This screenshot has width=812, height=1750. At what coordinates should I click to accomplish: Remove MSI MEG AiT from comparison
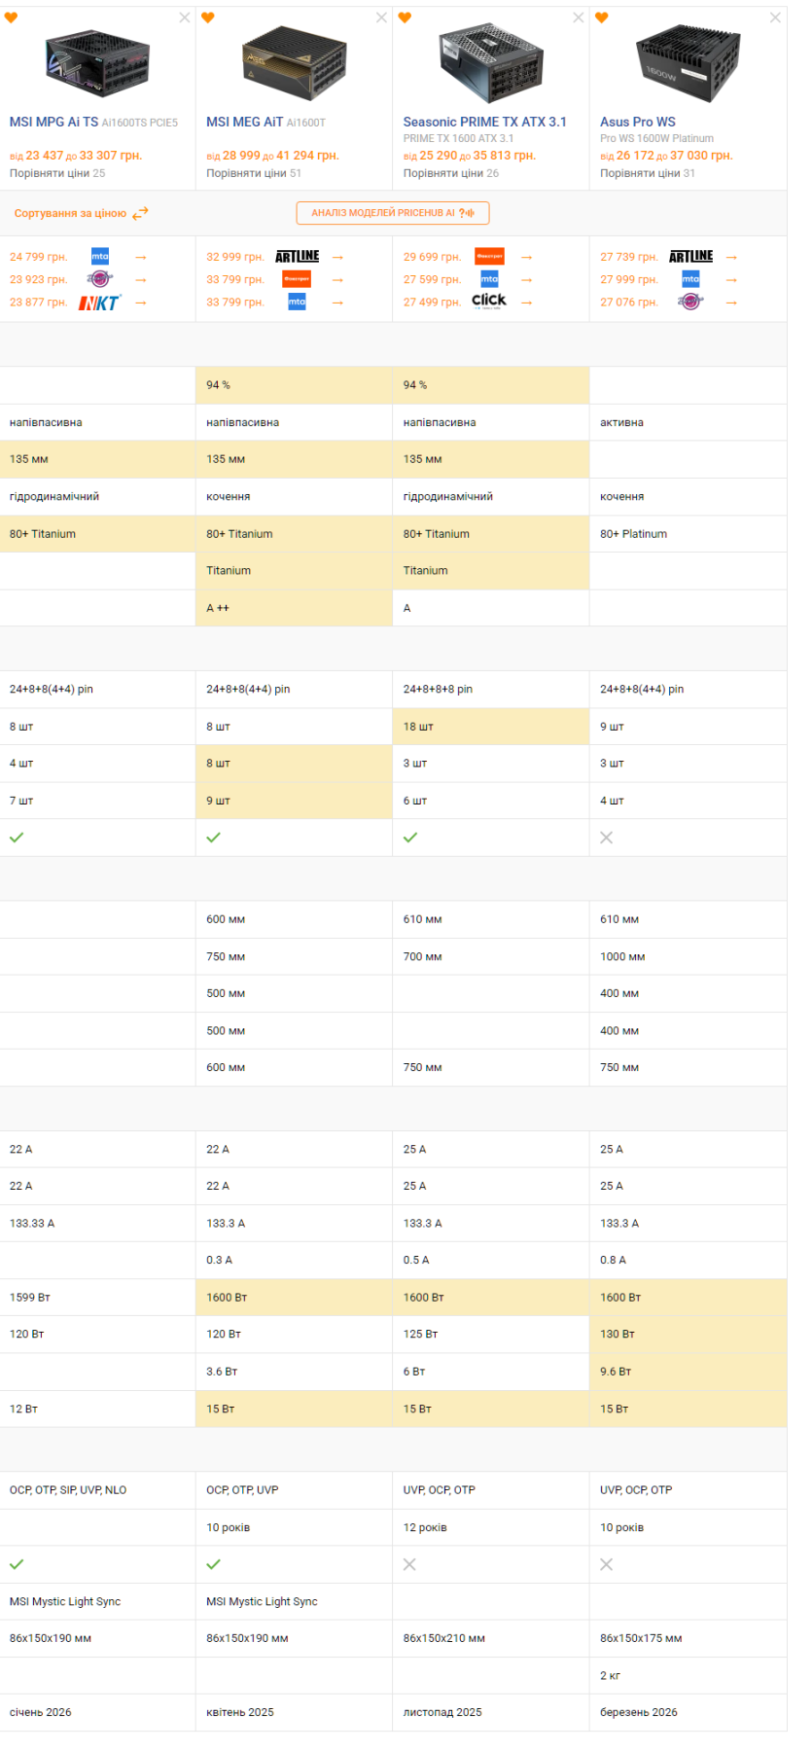point(381,18)
